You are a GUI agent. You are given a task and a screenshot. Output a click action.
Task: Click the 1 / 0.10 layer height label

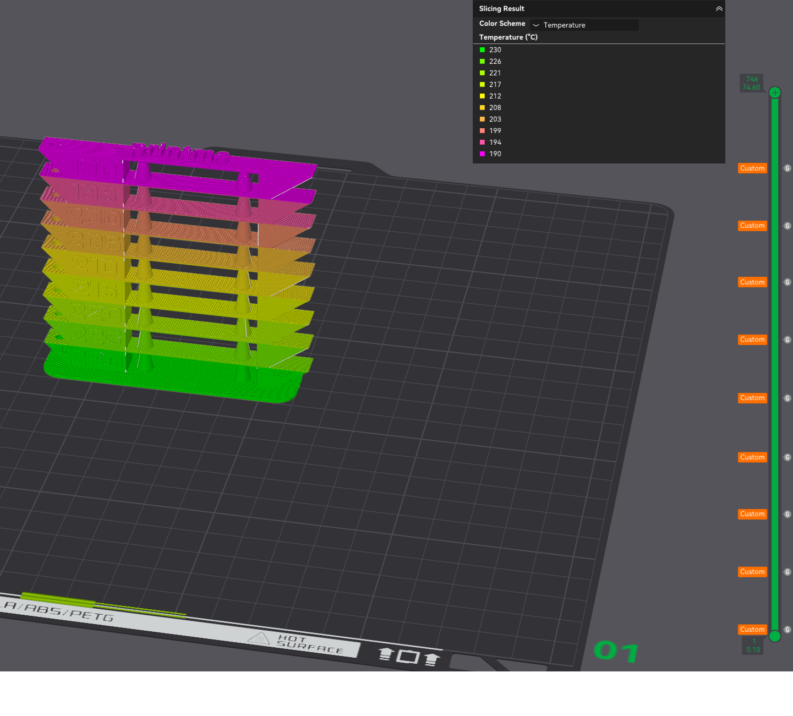point(753,646)
